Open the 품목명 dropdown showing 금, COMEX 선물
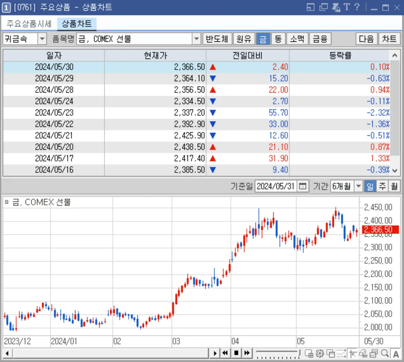Screen dimensions: 404x362 [197, 39]
